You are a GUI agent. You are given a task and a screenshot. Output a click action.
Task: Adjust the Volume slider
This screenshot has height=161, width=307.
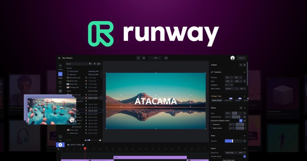tap(232, 141)
